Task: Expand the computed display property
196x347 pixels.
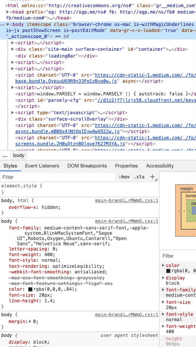Action: tap(163, 278)
